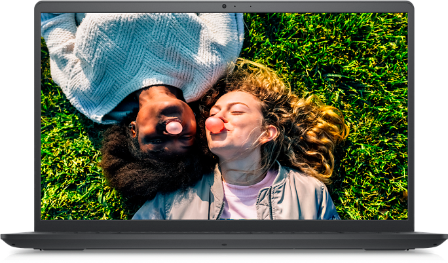448x263 pixels.
Task: Click the pink bubble gum on the right
Action: [x=214, y=124]
